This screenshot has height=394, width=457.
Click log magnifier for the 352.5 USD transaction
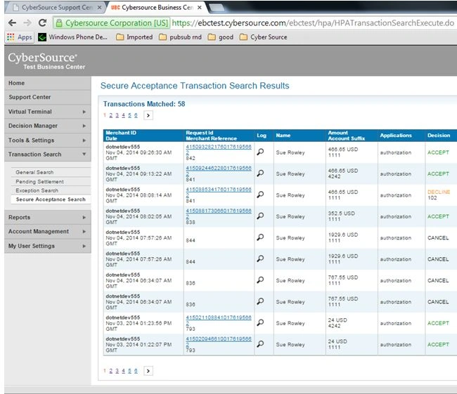click(x=260, y=216)
